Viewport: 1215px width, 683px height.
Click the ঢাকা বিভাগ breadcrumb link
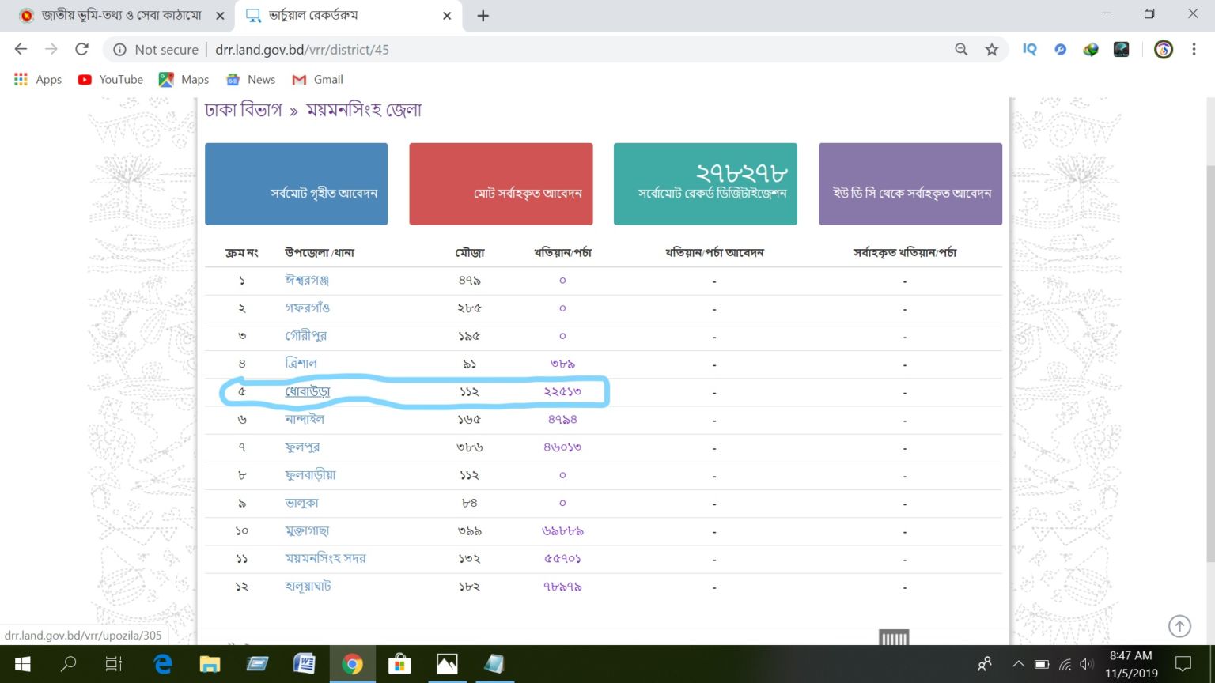pos(243,111)
